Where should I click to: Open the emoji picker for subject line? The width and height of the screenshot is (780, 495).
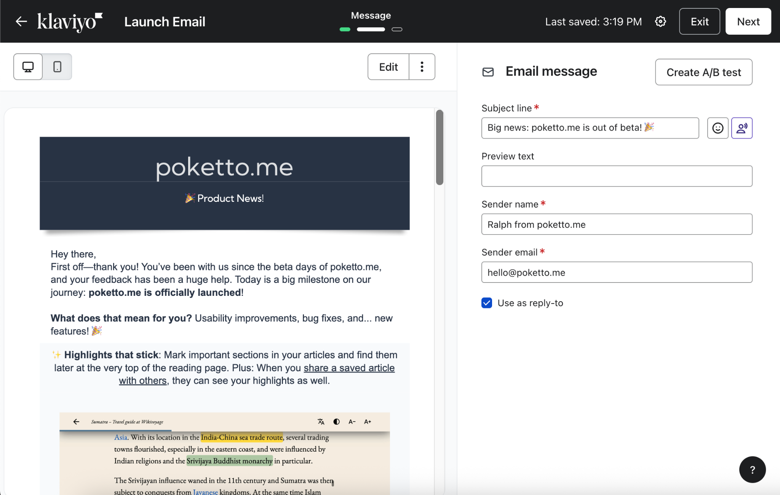coord(718,128)
